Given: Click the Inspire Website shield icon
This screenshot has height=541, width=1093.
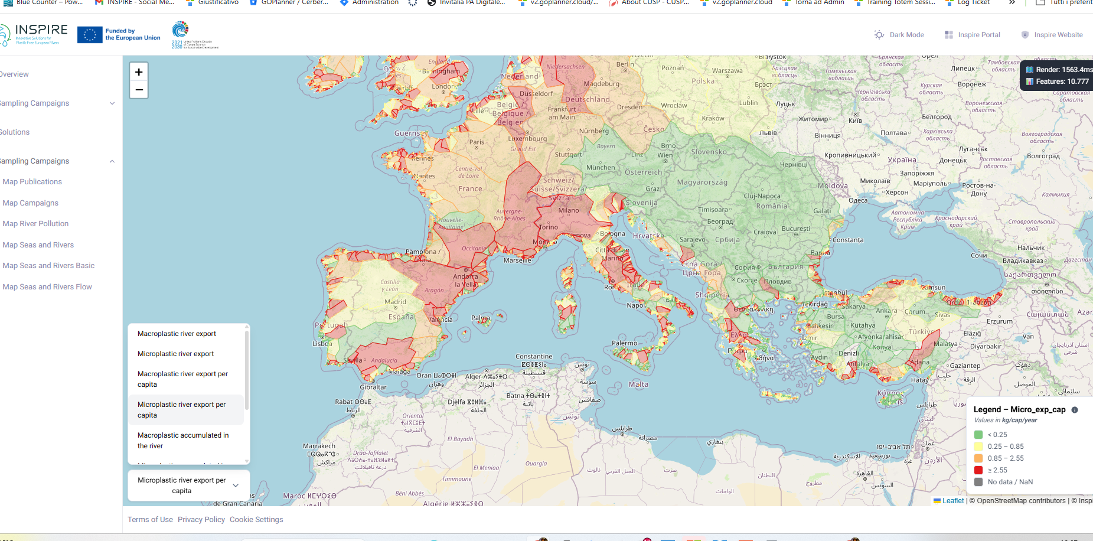Looking at the screenshot, I should 1025,35.
